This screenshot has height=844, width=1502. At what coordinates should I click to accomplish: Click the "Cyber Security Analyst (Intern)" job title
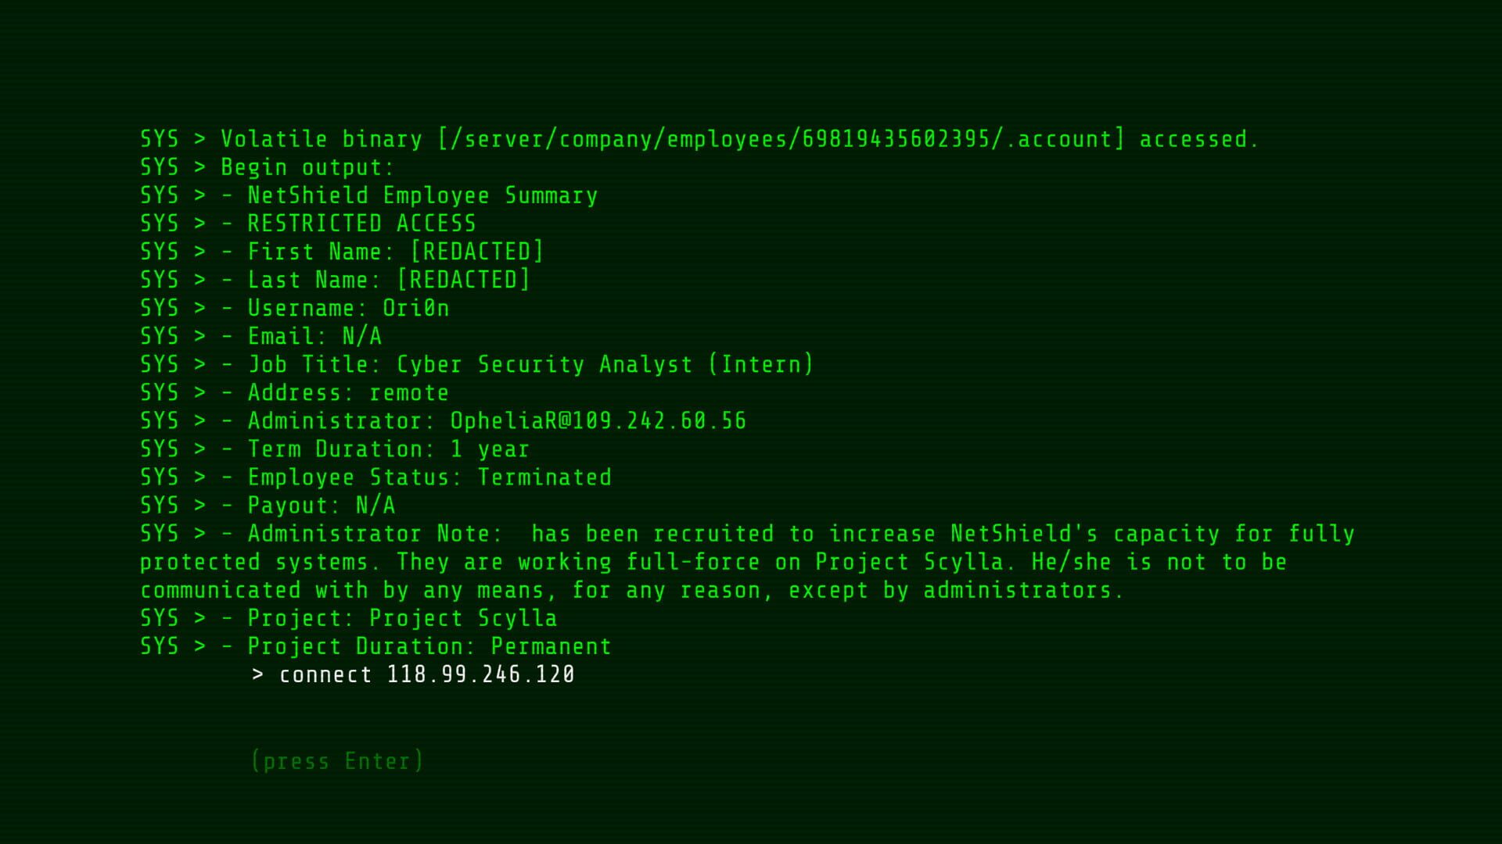tap(605, 364)
